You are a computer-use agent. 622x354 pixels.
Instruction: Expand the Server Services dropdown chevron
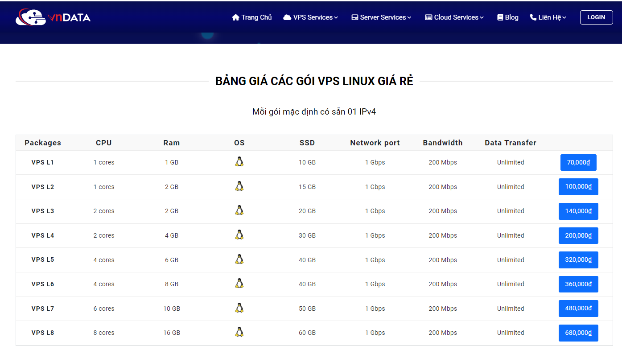409,18
